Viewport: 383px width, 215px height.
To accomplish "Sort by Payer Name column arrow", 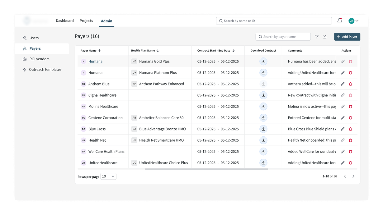I will [x=100, y=51].
